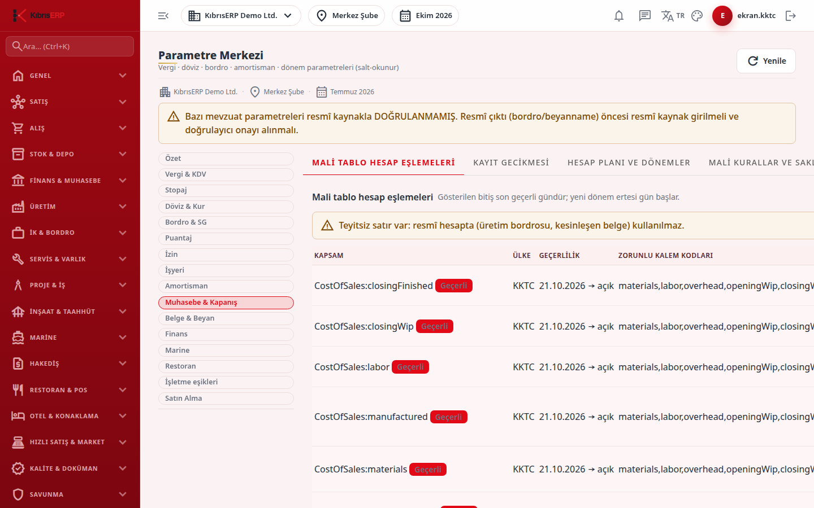Viewport: 814px width, 508px height.
Task: Switch language via TR translate icon
Action: [x=673, y=16]
